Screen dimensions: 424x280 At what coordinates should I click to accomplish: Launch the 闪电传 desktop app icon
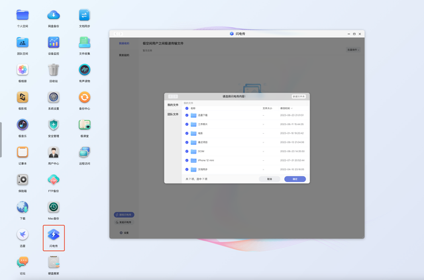[54, 235]
